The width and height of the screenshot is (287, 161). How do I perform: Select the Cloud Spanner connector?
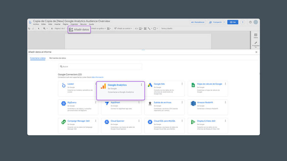point(121,125)
